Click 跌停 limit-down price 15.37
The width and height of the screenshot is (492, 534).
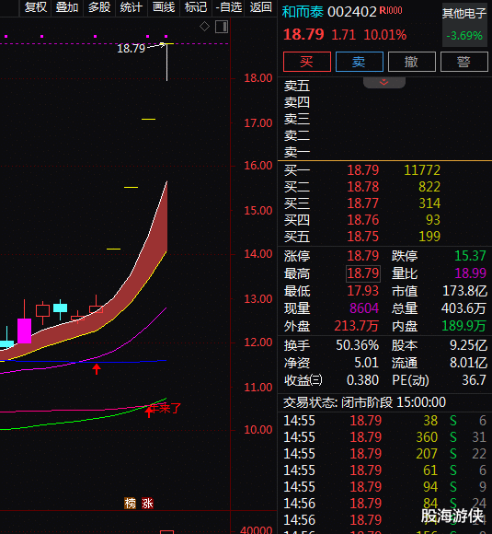tap(470, 256)
